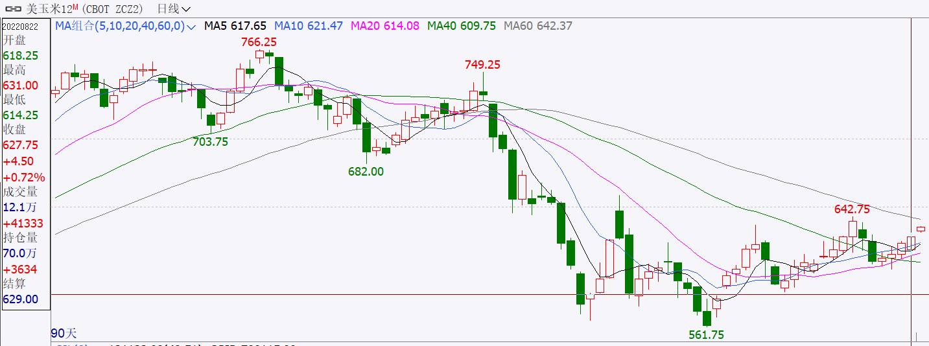The image size is (929, 346).
Task: Click the volume change +41333
Action: (x=23, y=224)
